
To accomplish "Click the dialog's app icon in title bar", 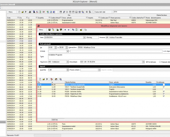I will [x=38, y=26].
